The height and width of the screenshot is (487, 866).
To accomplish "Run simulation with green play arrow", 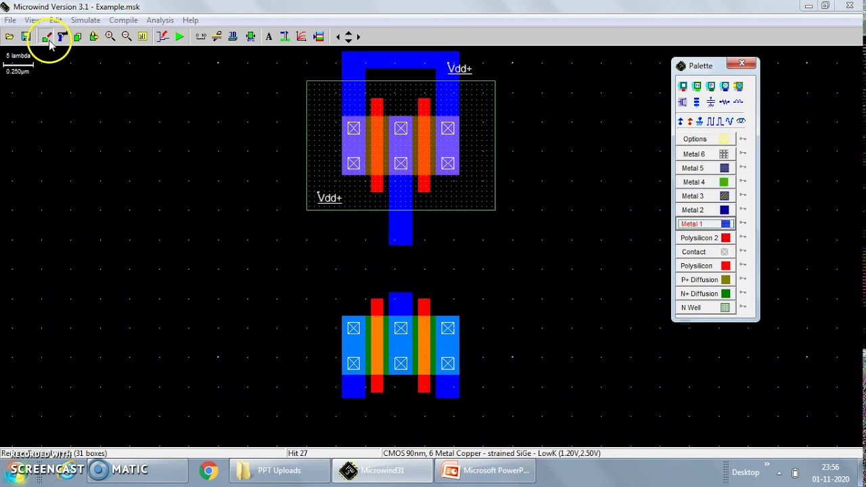I will pyautogui.click(x=179, y=37).
